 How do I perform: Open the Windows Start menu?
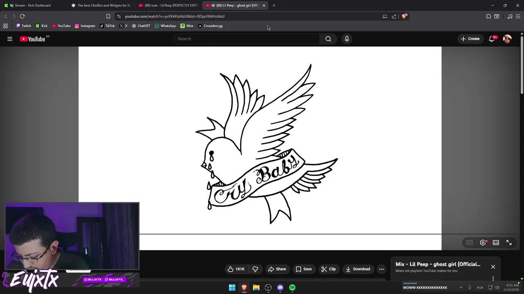[232, 288]
